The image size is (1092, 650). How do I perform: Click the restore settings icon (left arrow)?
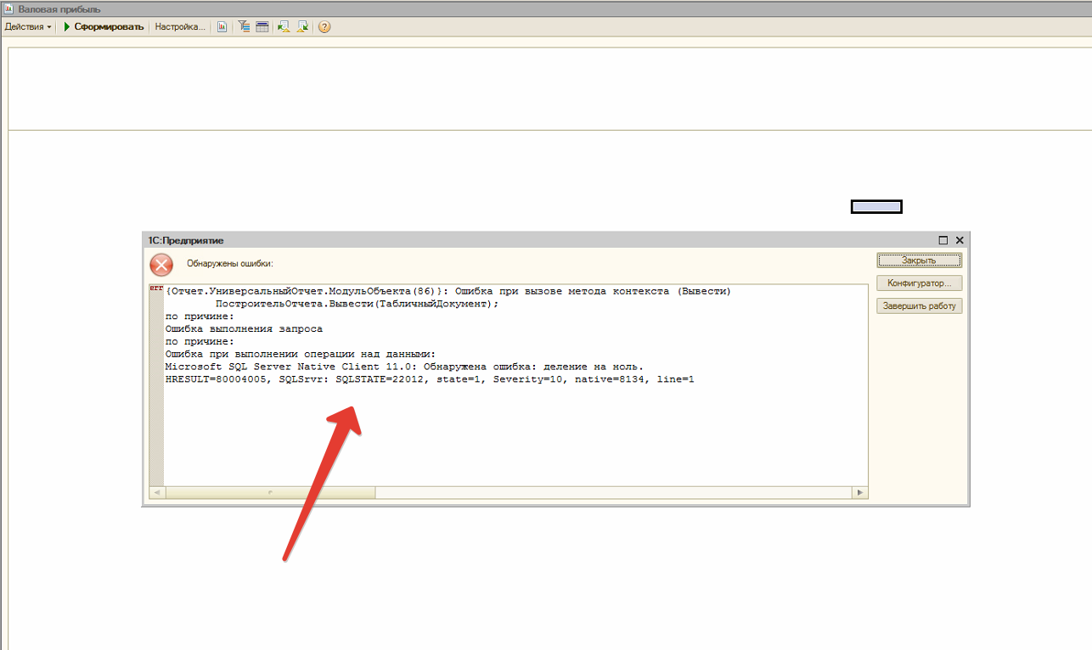click(x=284, y=27)
